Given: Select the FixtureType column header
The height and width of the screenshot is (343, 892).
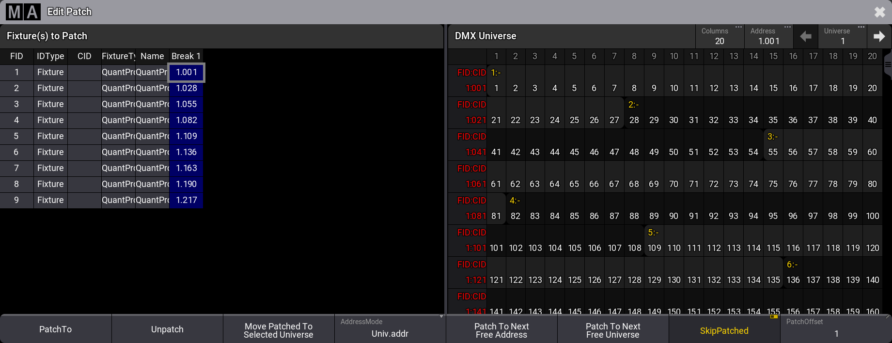Looking at the screenshot, I should click(118, 56).
